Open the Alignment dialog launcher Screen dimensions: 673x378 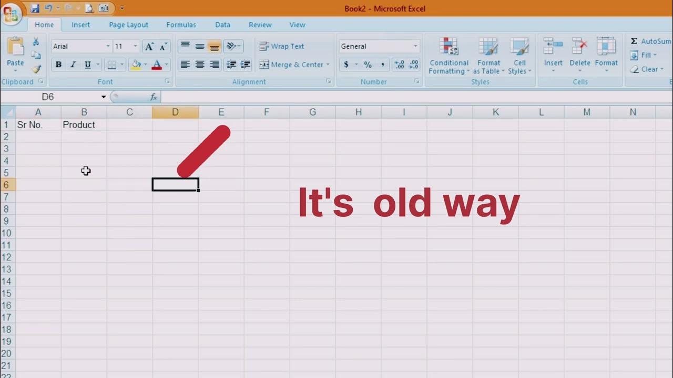328,81
